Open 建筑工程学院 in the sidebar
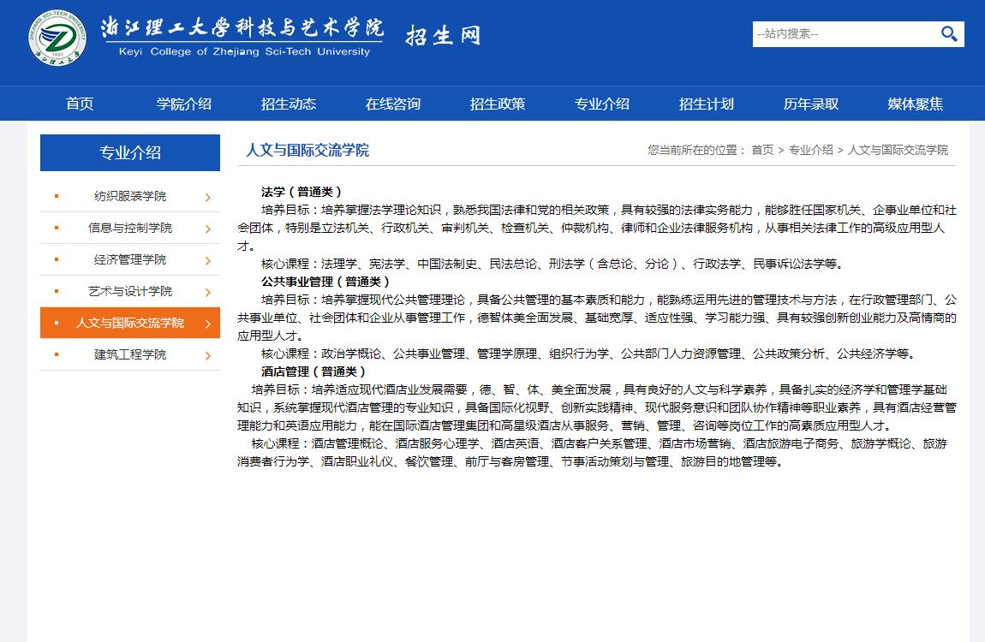The image size is (985, 642). (130, 354)
